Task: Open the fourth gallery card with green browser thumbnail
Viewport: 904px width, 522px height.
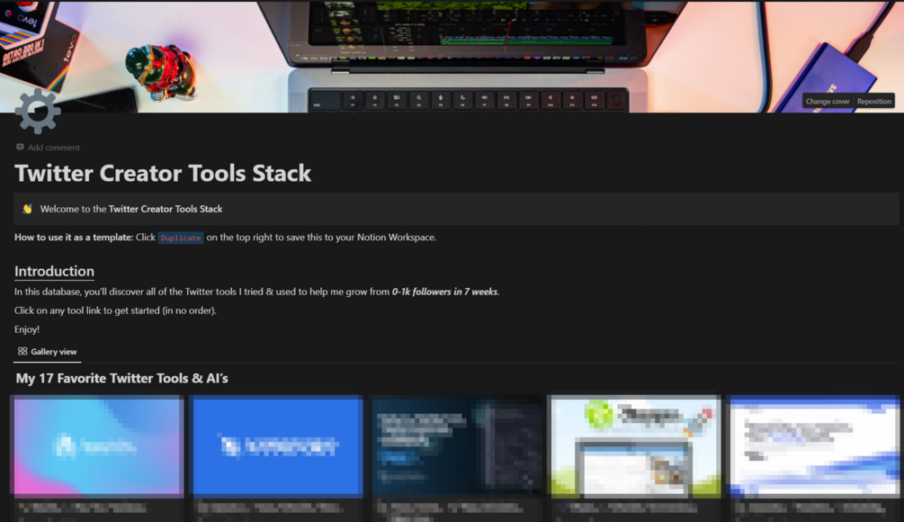Action: 635,459
